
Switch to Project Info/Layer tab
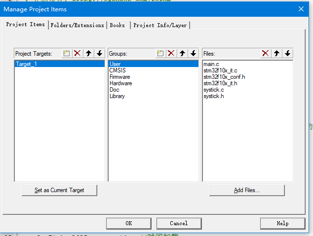[x=160, y=25]
